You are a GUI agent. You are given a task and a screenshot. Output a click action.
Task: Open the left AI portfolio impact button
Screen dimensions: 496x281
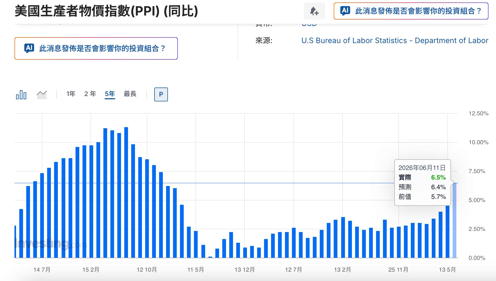click(96, 48)
